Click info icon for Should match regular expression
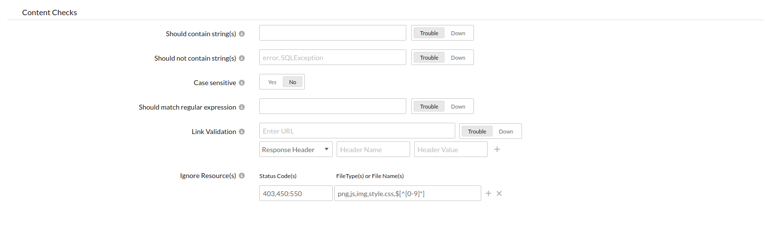The height and width of the screenshot is (225, 767). tap(242, 107)
